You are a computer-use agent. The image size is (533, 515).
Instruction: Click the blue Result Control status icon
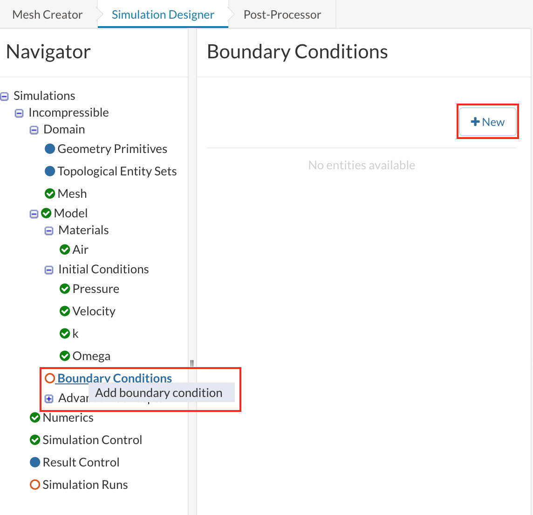pyautogui.click(x=35, y=462)
